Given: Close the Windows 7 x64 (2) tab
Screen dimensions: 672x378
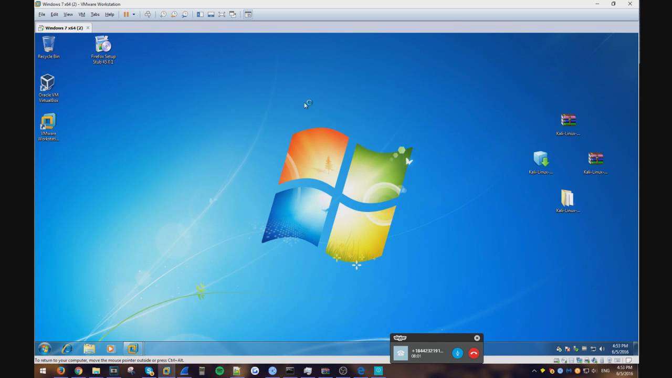Looking at the screenshot, I should (88, 28).
